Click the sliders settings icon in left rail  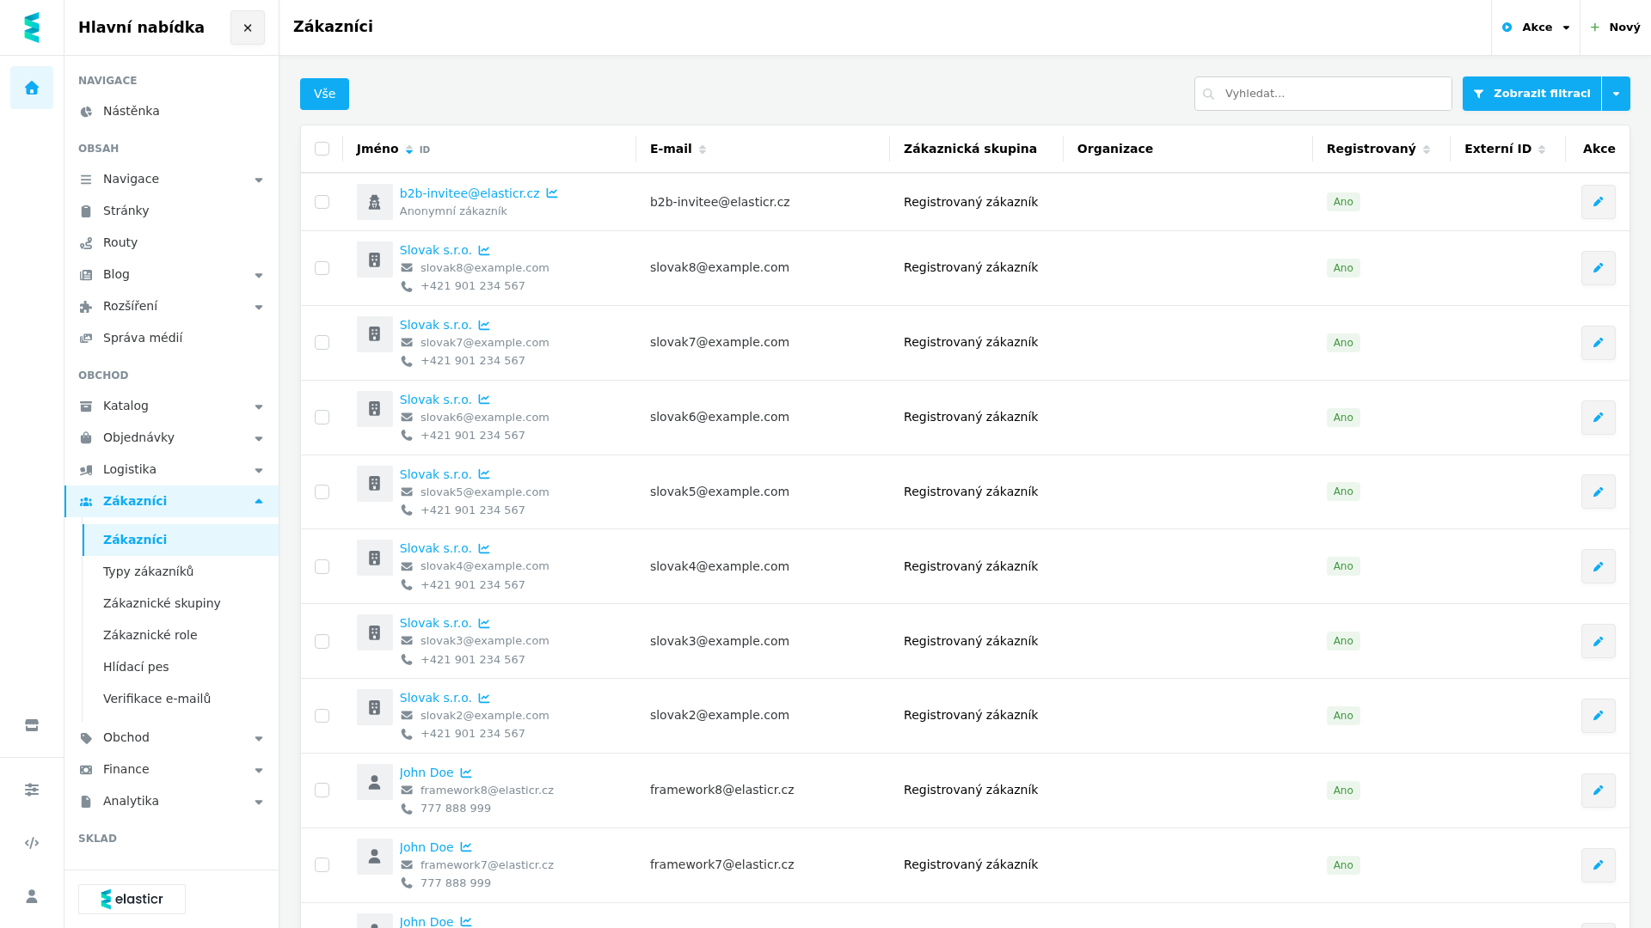tap(32, 790)
